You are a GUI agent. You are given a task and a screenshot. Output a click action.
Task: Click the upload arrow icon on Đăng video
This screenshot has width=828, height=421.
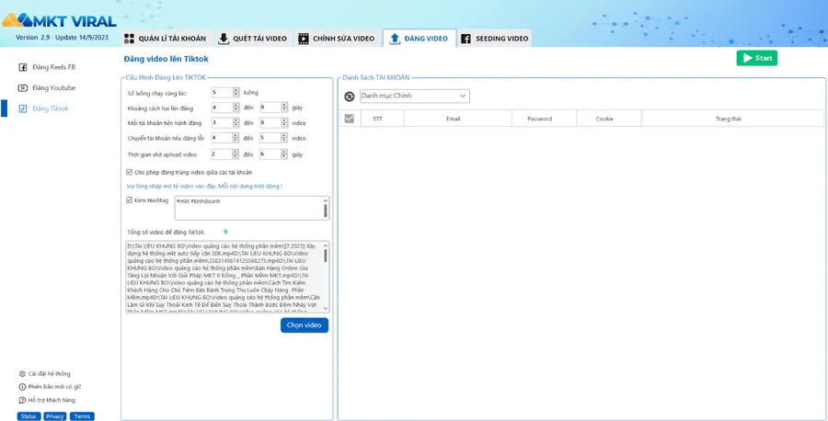395,39
